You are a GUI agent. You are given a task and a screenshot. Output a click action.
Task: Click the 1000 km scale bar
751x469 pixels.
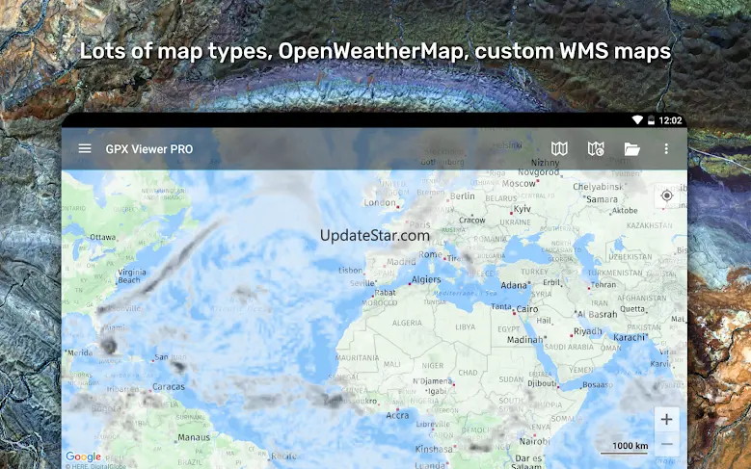pyautogui.click(x=624, y=448)
